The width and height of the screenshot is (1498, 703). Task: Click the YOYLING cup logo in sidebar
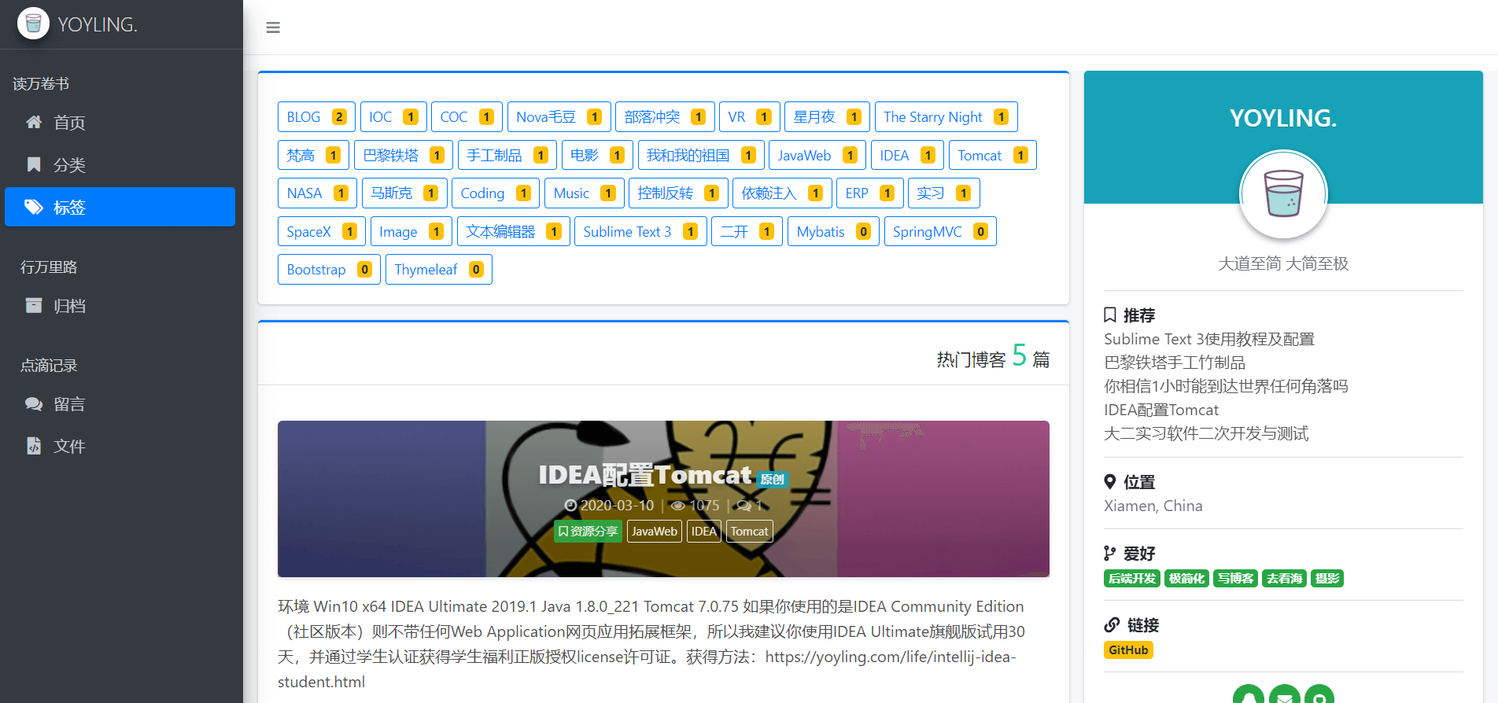click(x=33, y=24)
